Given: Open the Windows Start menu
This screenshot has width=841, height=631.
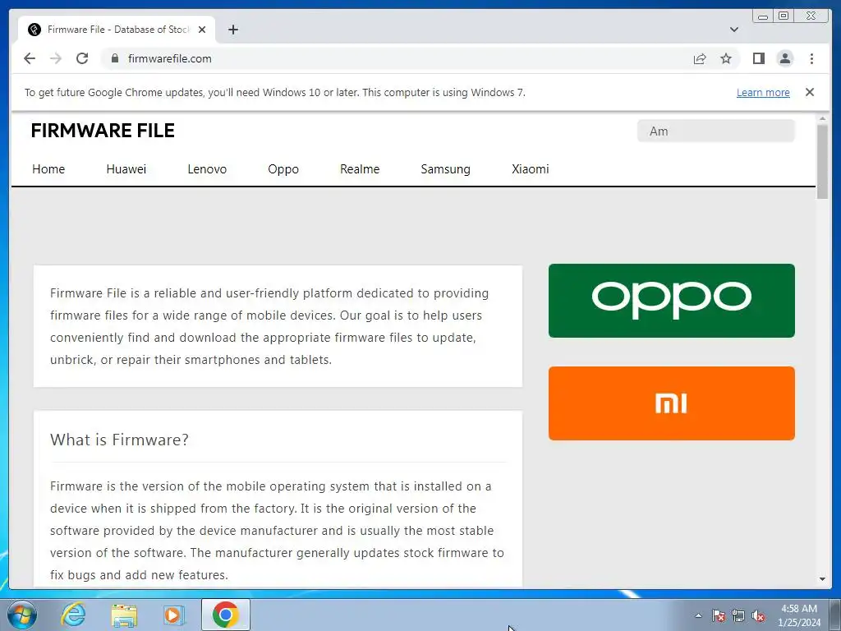Looking at the screenshot, I should pyautogui.click(x=22, y=615).
